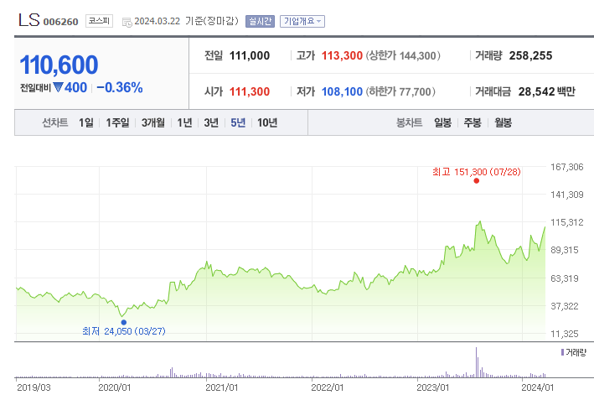Click the stock code 006260

(60, 22)
